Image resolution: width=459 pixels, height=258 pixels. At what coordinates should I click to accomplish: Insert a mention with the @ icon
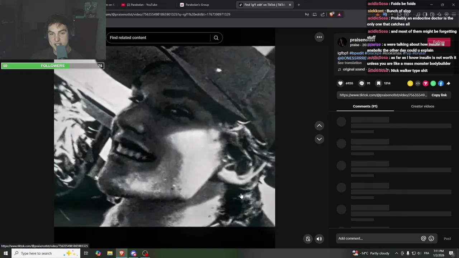point(423,238)
